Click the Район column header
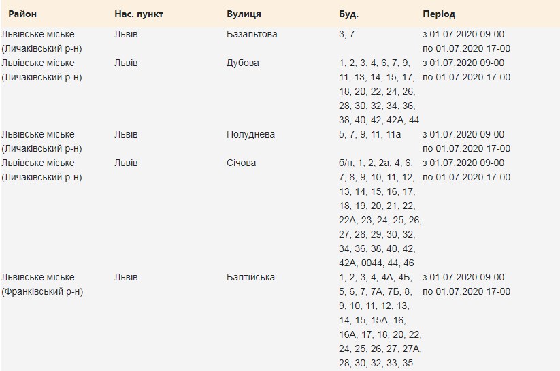Viewport: 560px width, 371px height. pyautogui.click(x=22, y=14)
